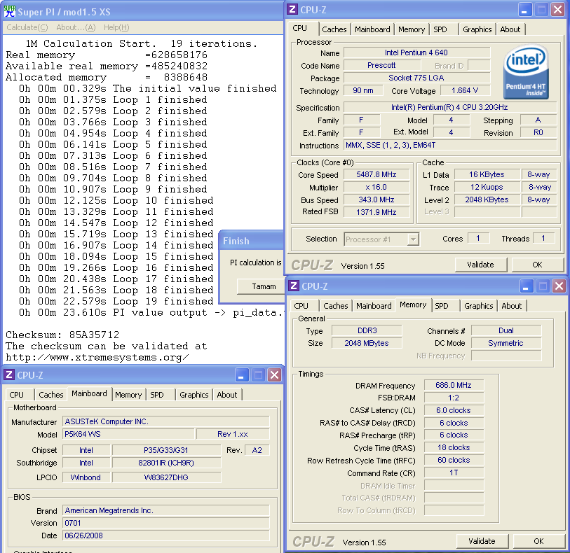Image resolution: width=570 pixels, height=553 pixels.
Task: Click the Command Rate 1T value
Action: [x=454, y=472]
